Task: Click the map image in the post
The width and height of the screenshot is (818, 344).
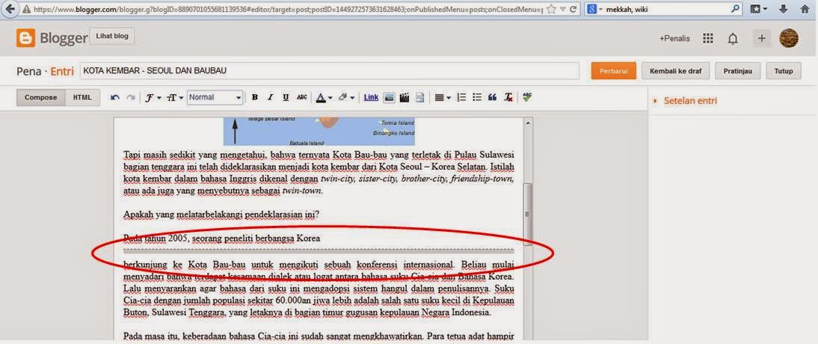Action: point(319,132)
